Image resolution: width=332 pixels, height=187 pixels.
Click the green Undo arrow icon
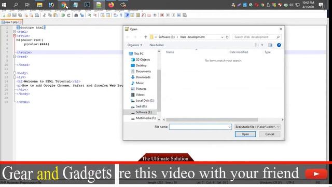[x=63, y=15]
